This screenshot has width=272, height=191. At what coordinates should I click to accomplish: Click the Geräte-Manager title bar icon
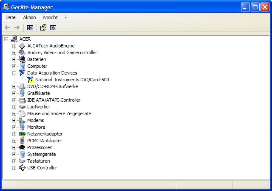point(6,7)
